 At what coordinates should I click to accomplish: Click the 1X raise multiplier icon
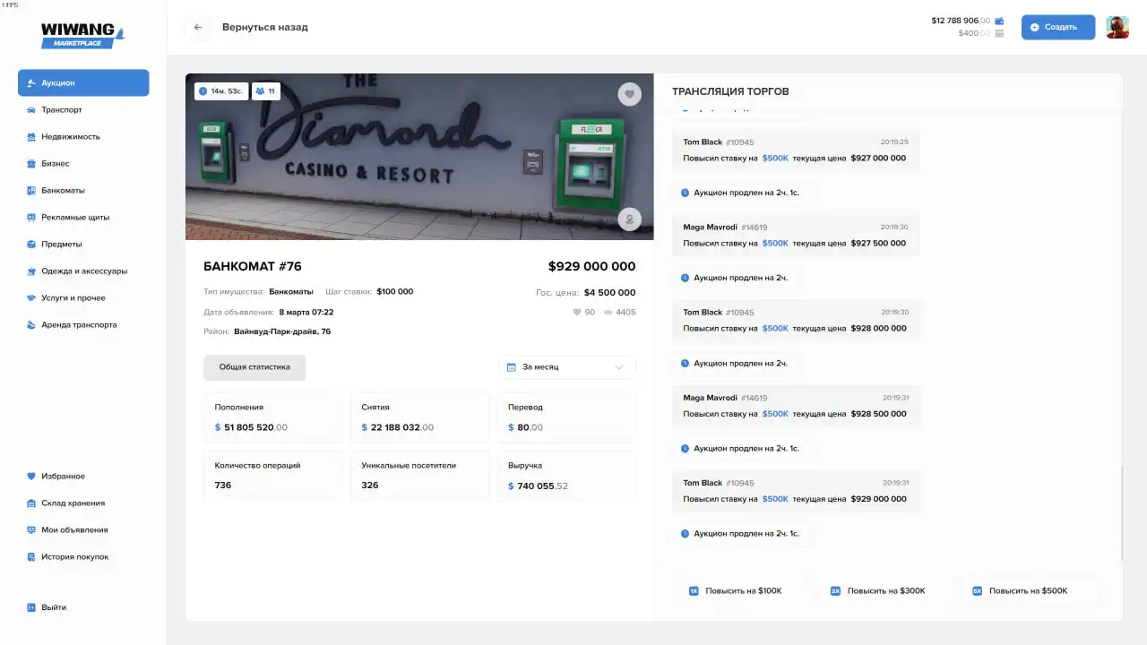pos(694,591)
